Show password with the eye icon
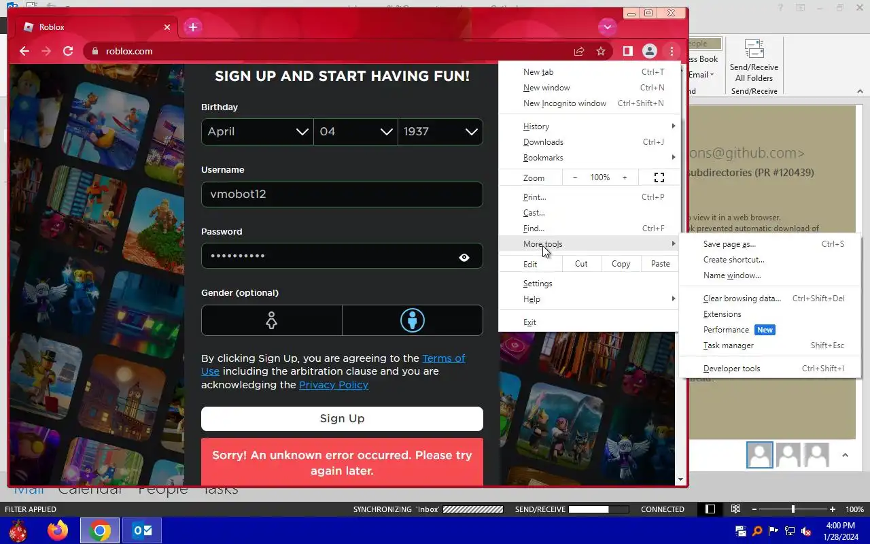Screen dimensions: 870x544 pyautogui.click(x=464, y=257)
